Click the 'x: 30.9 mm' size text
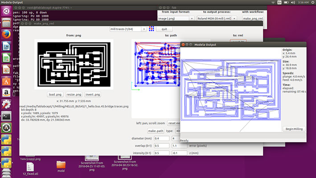The height and width of the screenshot is (178, 316). pos(290,65)
